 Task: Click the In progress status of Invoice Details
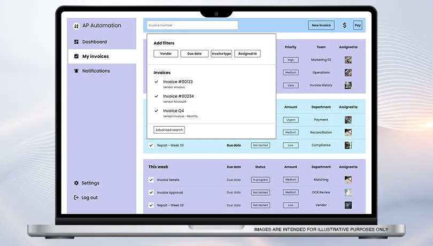pyautogui.click(x=260, y=180)
